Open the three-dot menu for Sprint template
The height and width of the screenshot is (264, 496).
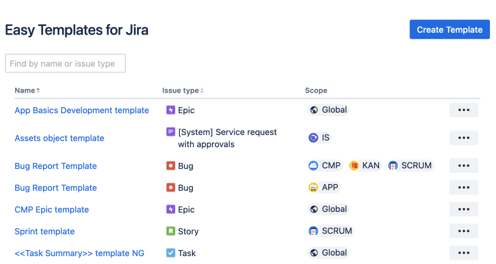[464, 231]
